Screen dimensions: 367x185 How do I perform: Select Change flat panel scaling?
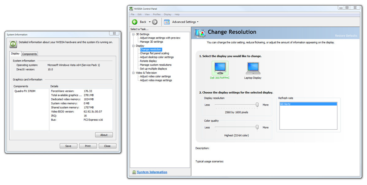coord(155,53)
